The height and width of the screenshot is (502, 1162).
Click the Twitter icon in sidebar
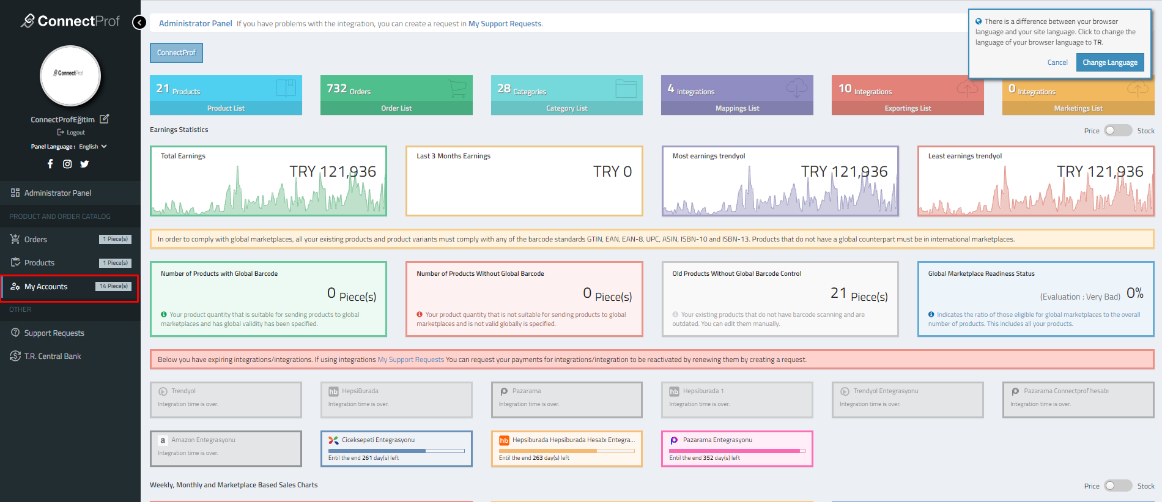[x=84, y=164]
